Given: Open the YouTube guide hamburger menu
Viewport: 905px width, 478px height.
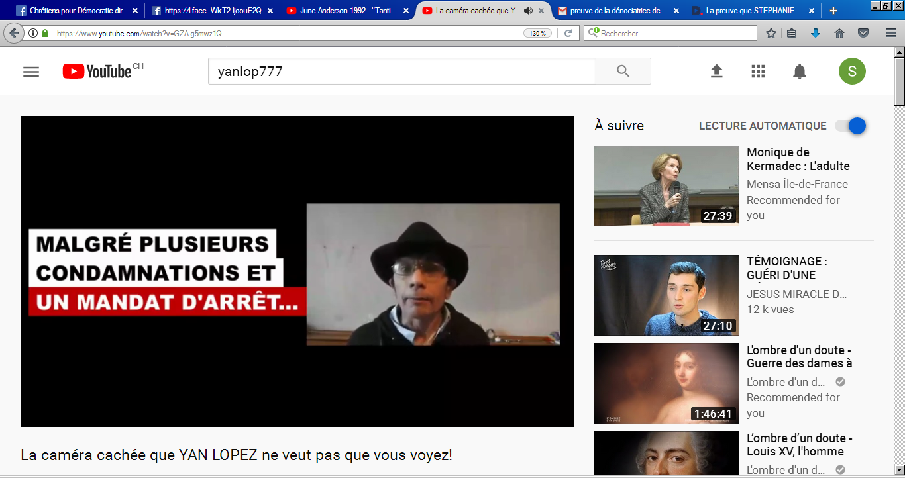Looking at the screenshot, I should point(31,72).
